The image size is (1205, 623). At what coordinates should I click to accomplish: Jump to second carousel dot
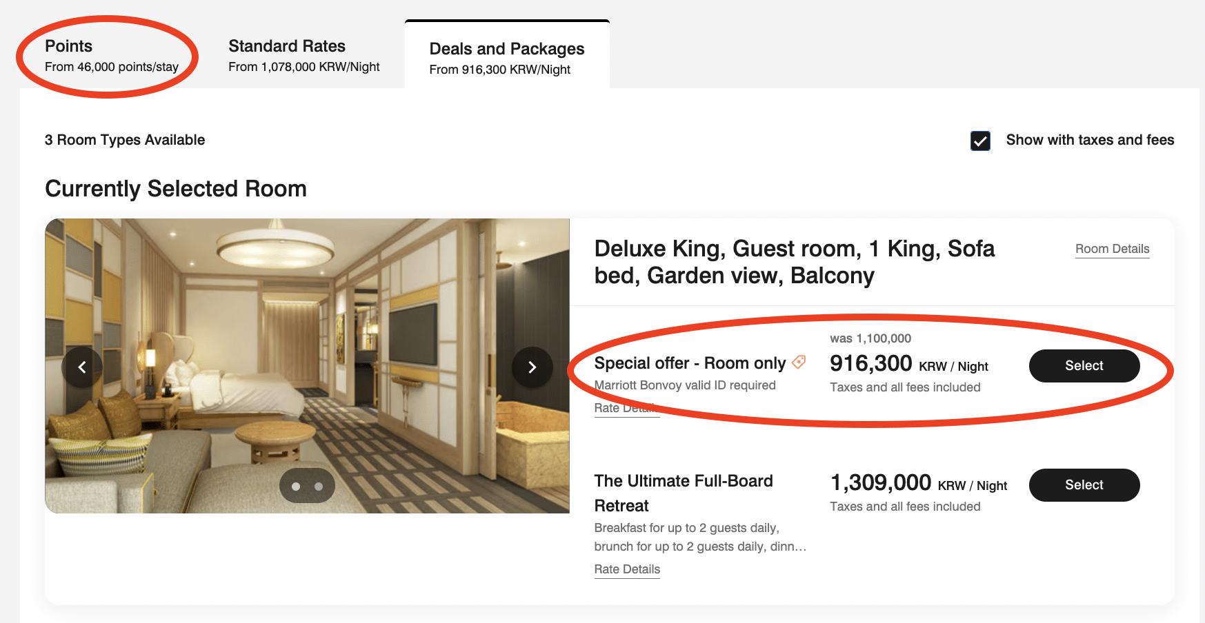(319, 487)
